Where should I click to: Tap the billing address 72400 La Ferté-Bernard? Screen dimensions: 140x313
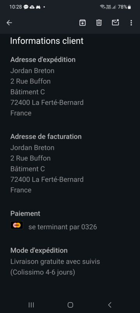[47, 180]
